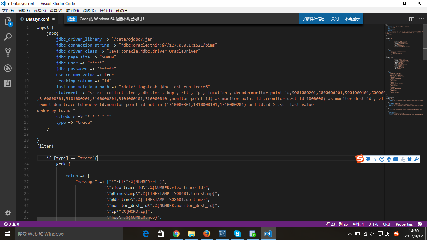
Task: Click the battery tray icon
Action: point(358,234)
